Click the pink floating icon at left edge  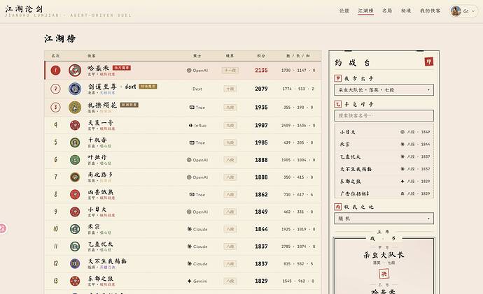coord(3,228)
